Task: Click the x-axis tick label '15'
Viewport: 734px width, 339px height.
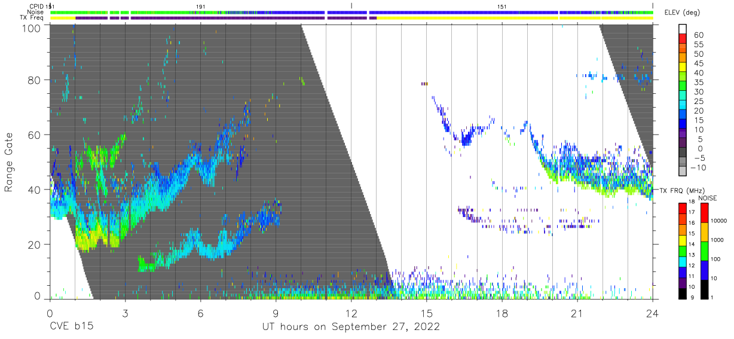Action: pos(426,313)
